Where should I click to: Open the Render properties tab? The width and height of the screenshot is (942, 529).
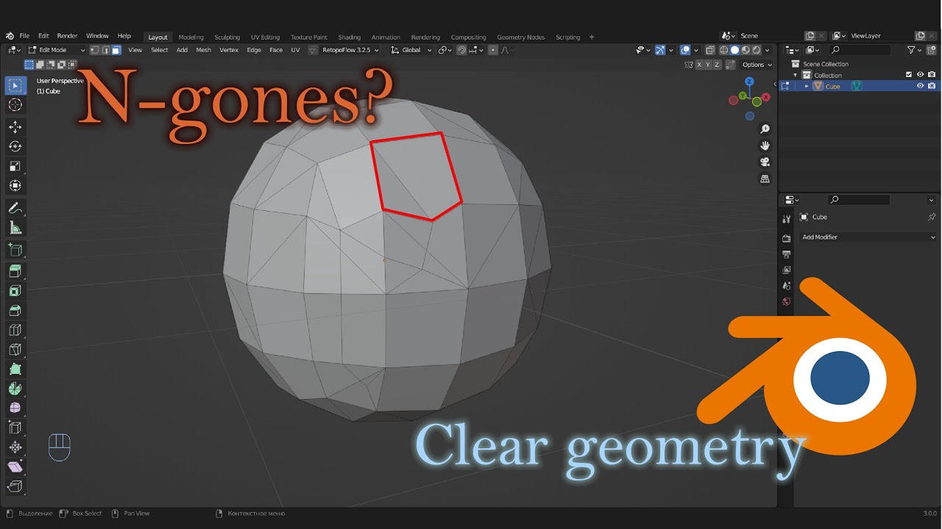coord(787,238)
